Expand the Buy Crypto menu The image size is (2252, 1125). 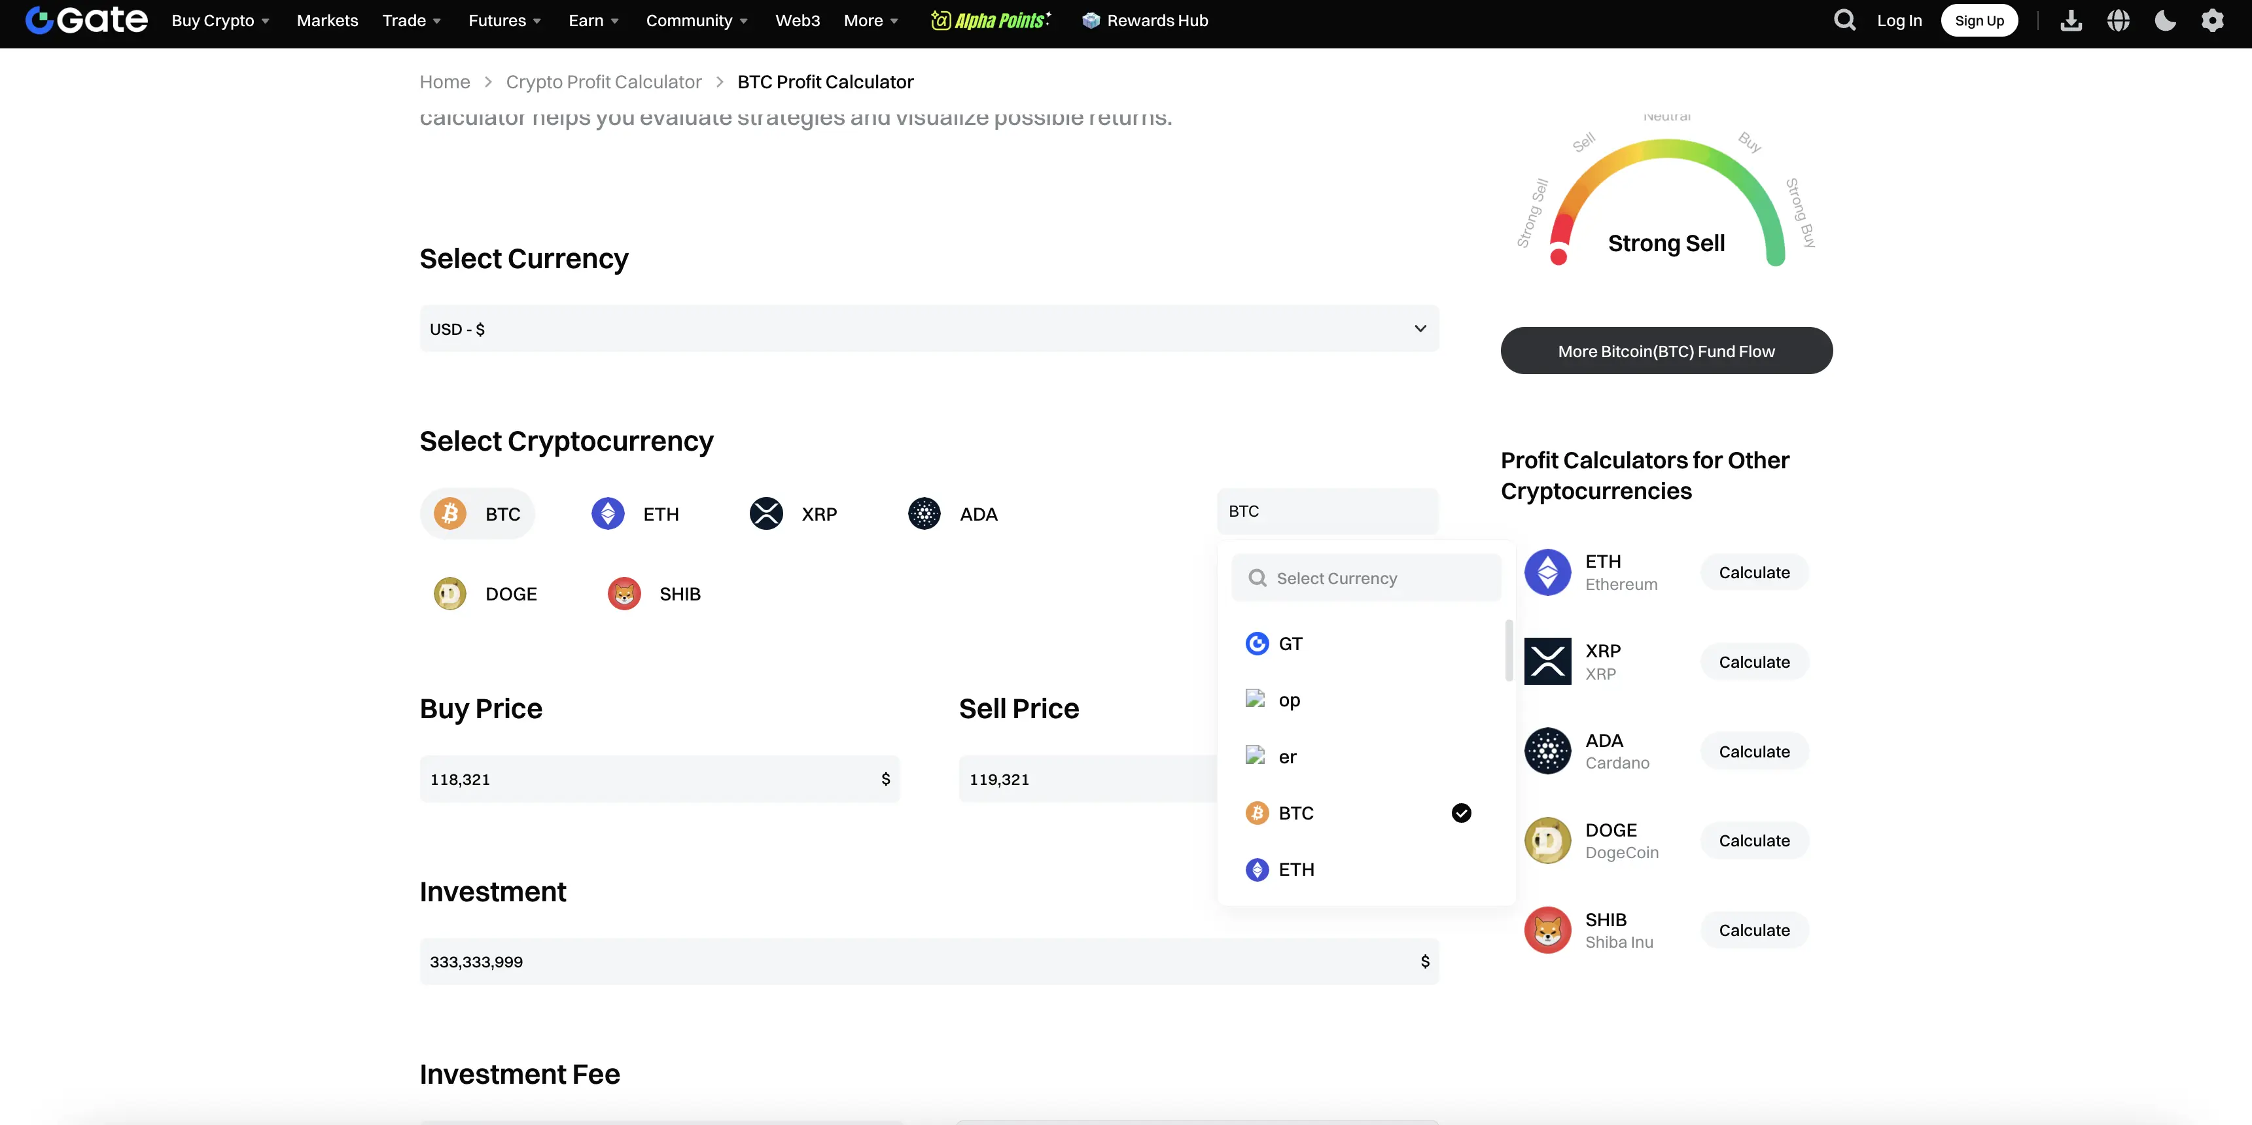[x=220, y=20]
